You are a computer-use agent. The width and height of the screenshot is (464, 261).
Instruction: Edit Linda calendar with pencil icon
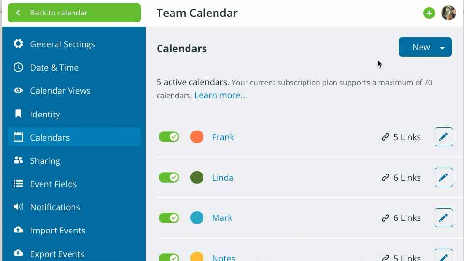pos(444,177)
